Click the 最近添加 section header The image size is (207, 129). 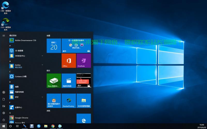coord(13,36)
